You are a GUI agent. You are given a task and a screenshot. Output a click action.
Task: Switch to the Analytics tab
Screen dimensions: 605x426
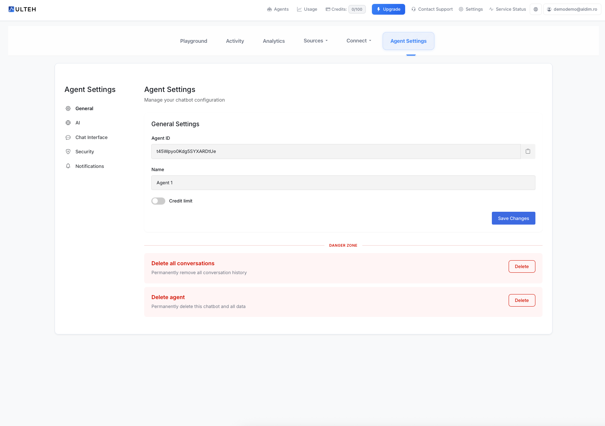pos(273,41)
